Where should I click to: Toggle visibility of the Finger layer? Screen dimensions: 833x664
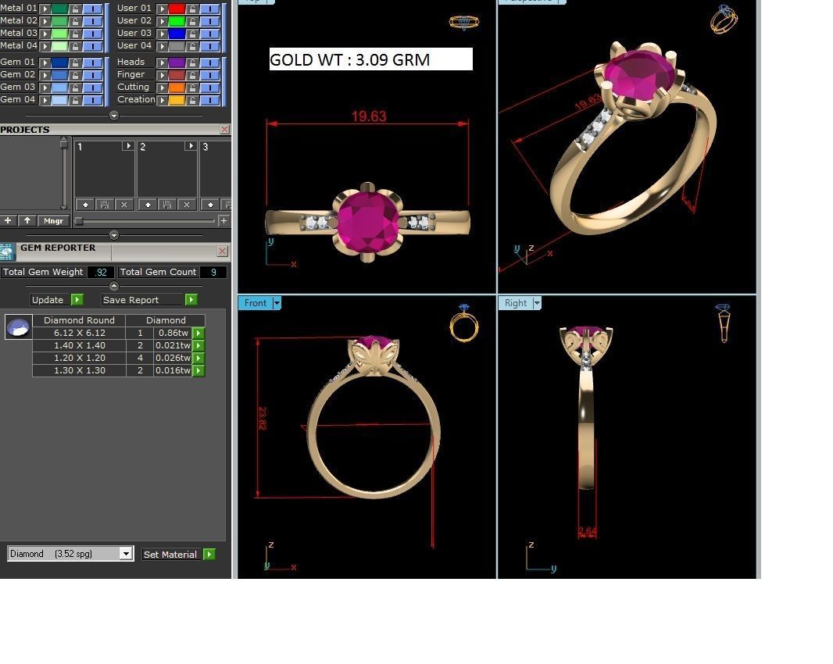pos(210,75)
